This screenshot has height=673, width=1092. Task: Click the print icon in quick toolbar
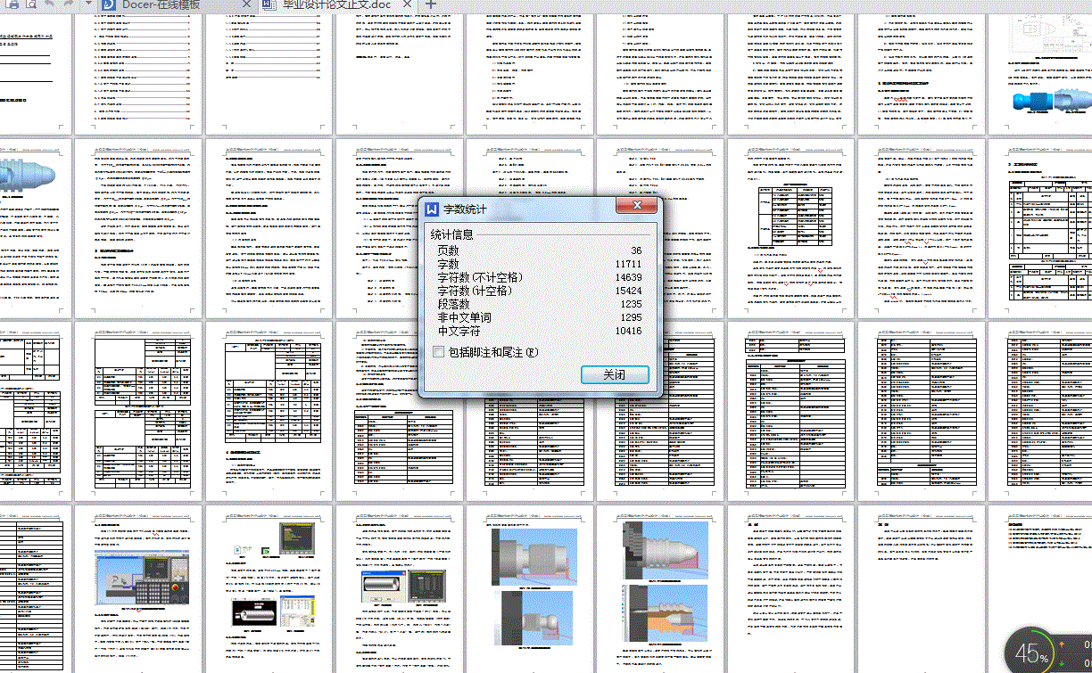12,4
